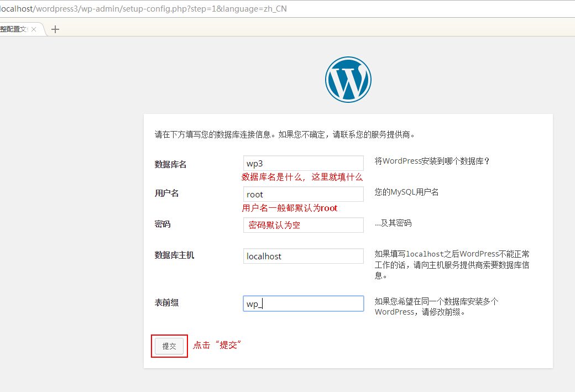Click the submit button 提交
The image size is (575, 392).
tap(169, 346)
